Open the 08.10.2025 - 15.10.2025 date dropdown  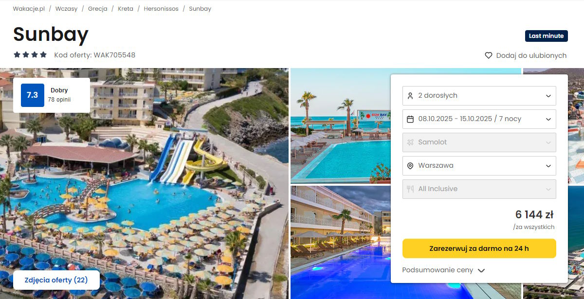pos(479,119)
